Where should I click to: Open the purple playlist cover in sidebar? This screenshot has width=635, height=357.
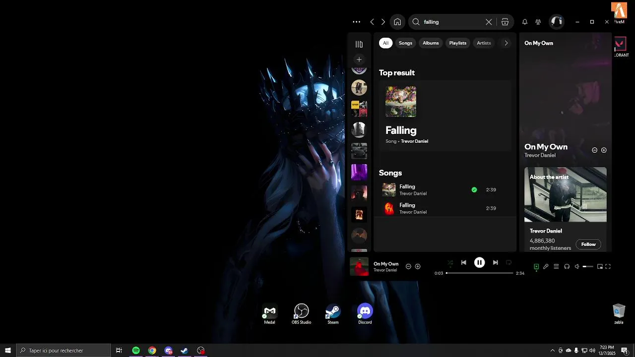coord(359,172)
